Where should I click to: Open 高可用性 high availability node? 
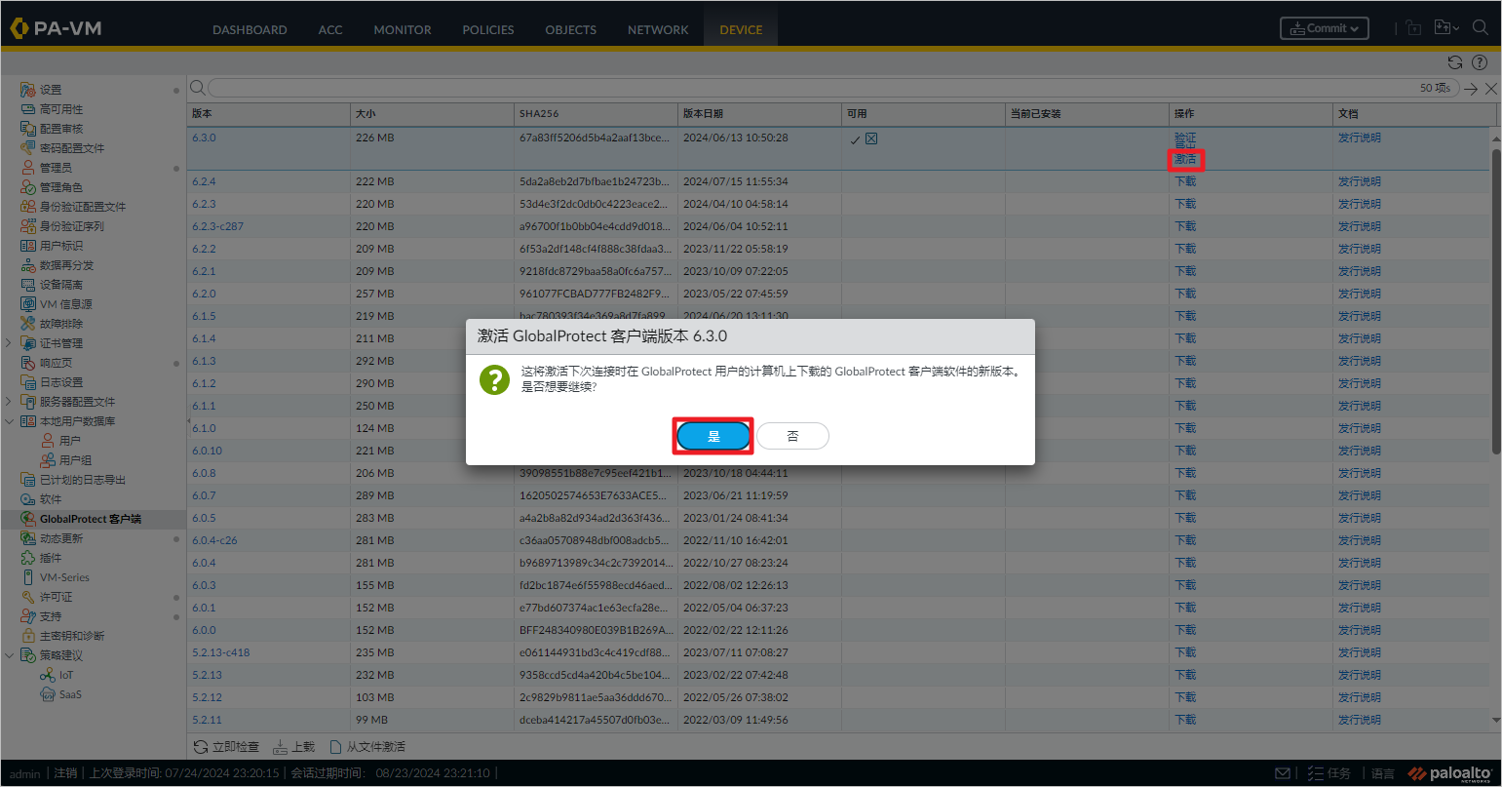[60, 109]
